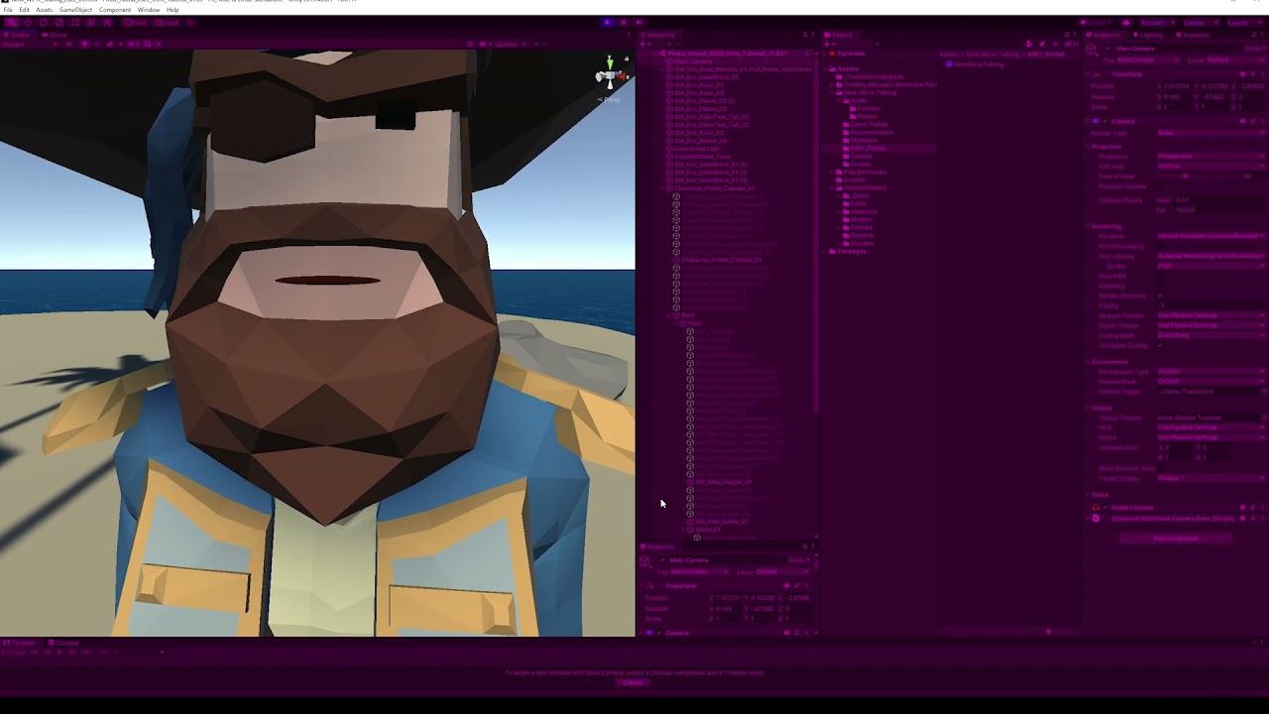Open the Target Display dropdown
Screen dimensions: 1269x714
click(1211, 478)
